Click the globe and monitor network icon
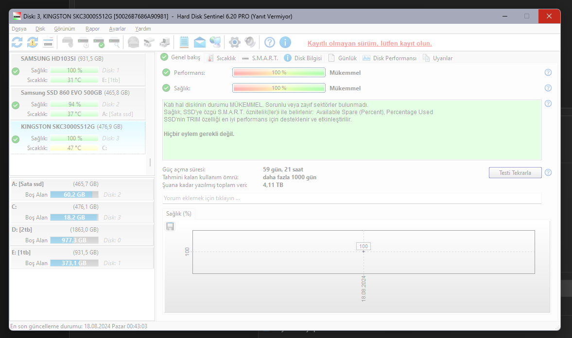Viewport: 572px width, 338px height. click(215, 42)
